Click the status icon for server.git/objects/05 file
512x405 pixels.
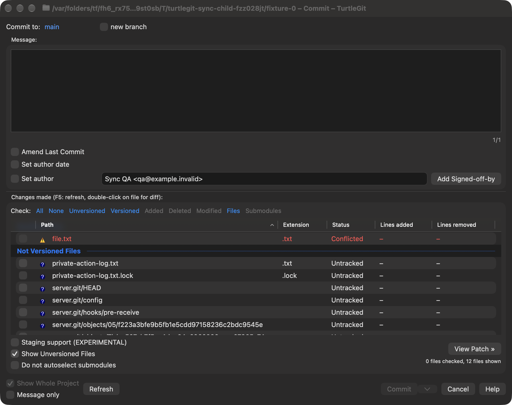pos(42,326)
